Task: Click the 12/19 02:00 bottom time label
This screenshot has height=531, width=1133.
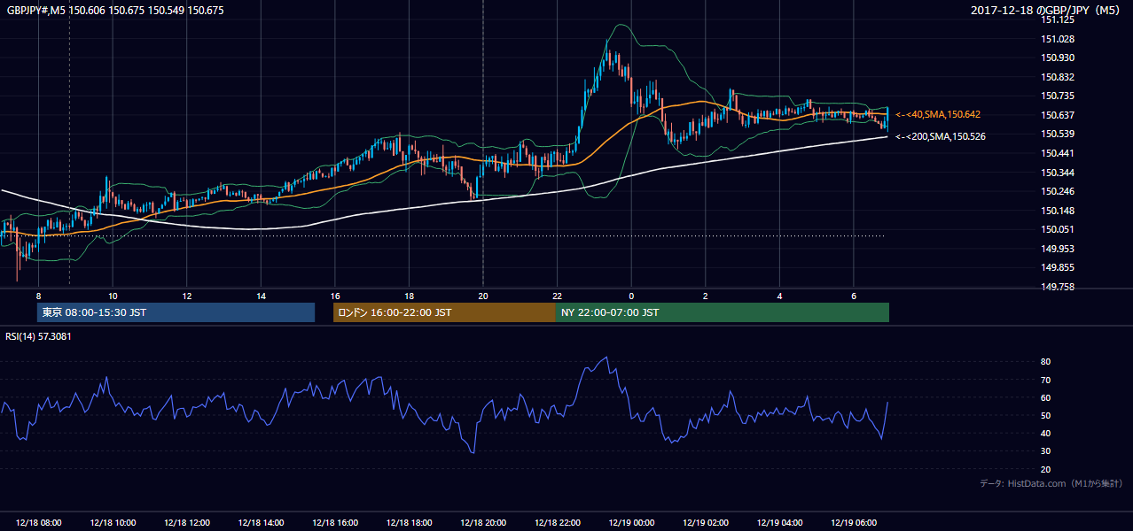Action: point(706,523)
